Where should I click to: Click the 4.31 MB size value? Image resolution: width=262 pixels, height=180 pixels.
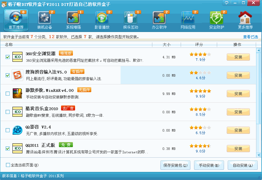(169, 57)
